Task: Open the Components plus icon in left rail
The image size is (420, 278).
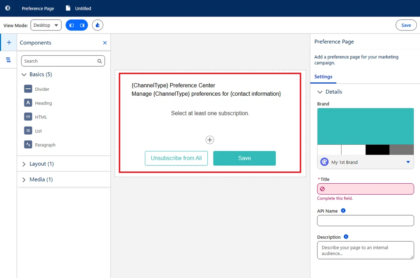Action: tap(9, 42)
